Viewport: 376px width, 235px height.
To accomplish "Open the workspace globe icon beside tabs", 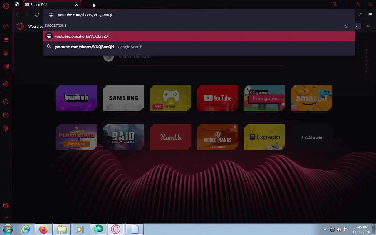I will point(17,4).
